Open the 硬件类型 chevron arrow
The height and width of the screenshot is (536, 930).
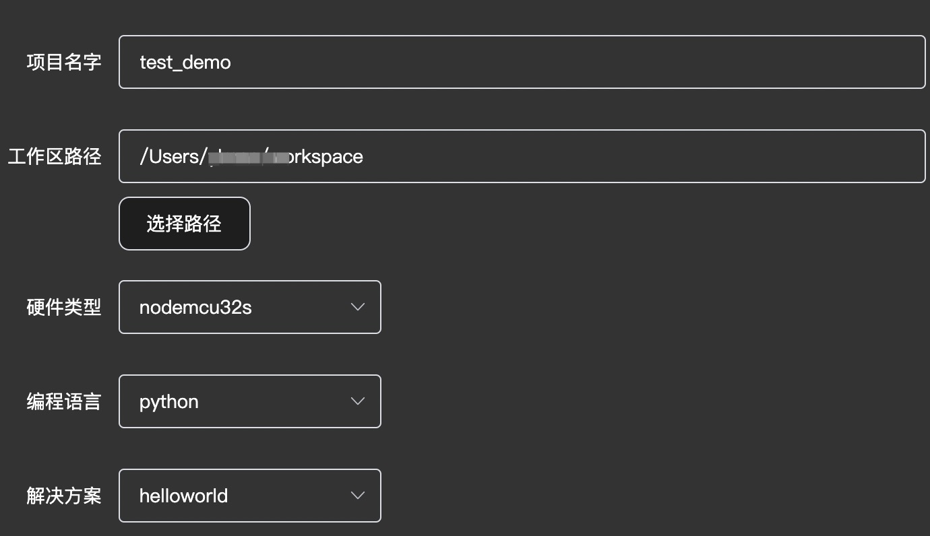[x=357, y=307]
